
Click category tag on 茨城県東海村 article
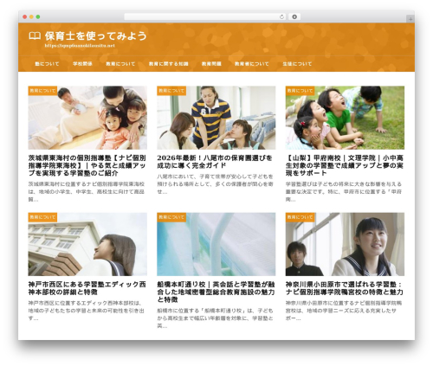(42, 91)
